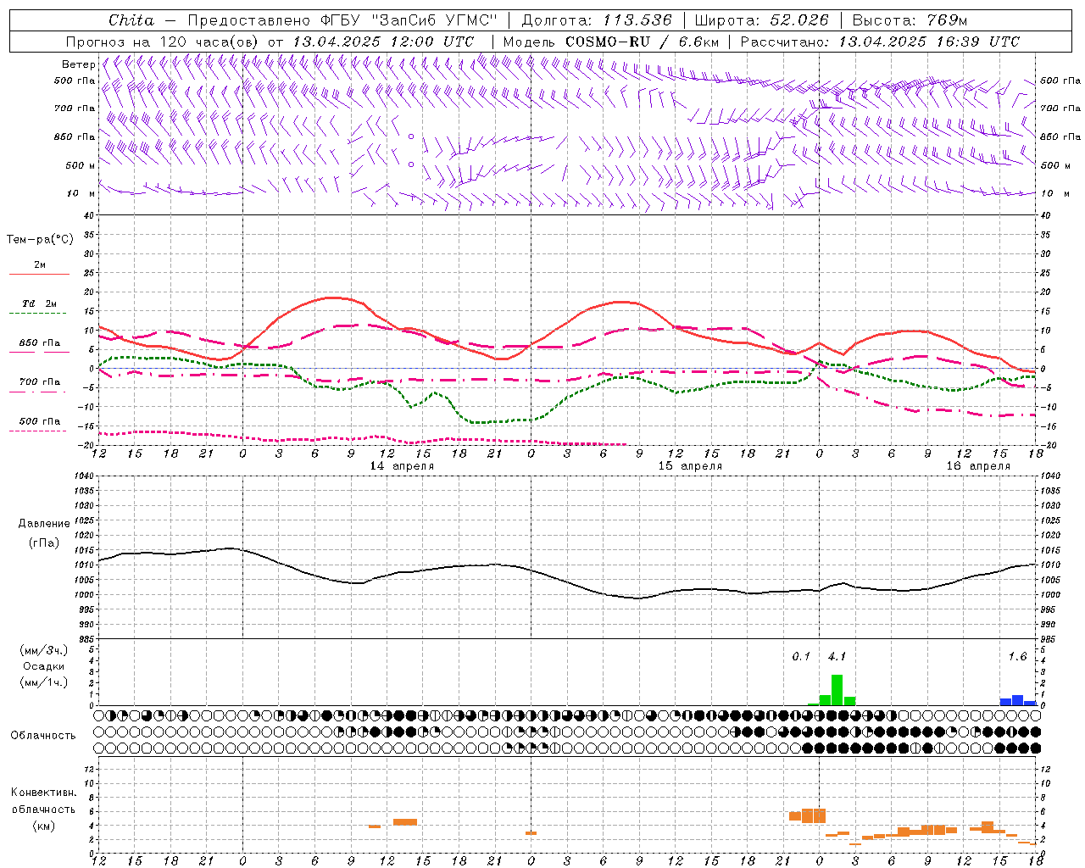
Task: Click the "Ветер" wind panel label
Action: [x=79, y=64]
